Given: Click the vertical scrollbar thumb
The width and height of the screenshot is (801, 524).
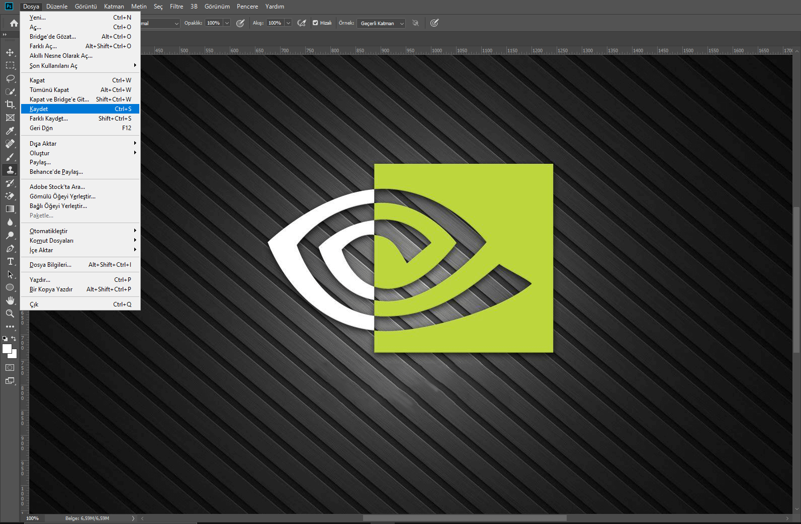Looking at the screenshot, I should pos(796,279).
